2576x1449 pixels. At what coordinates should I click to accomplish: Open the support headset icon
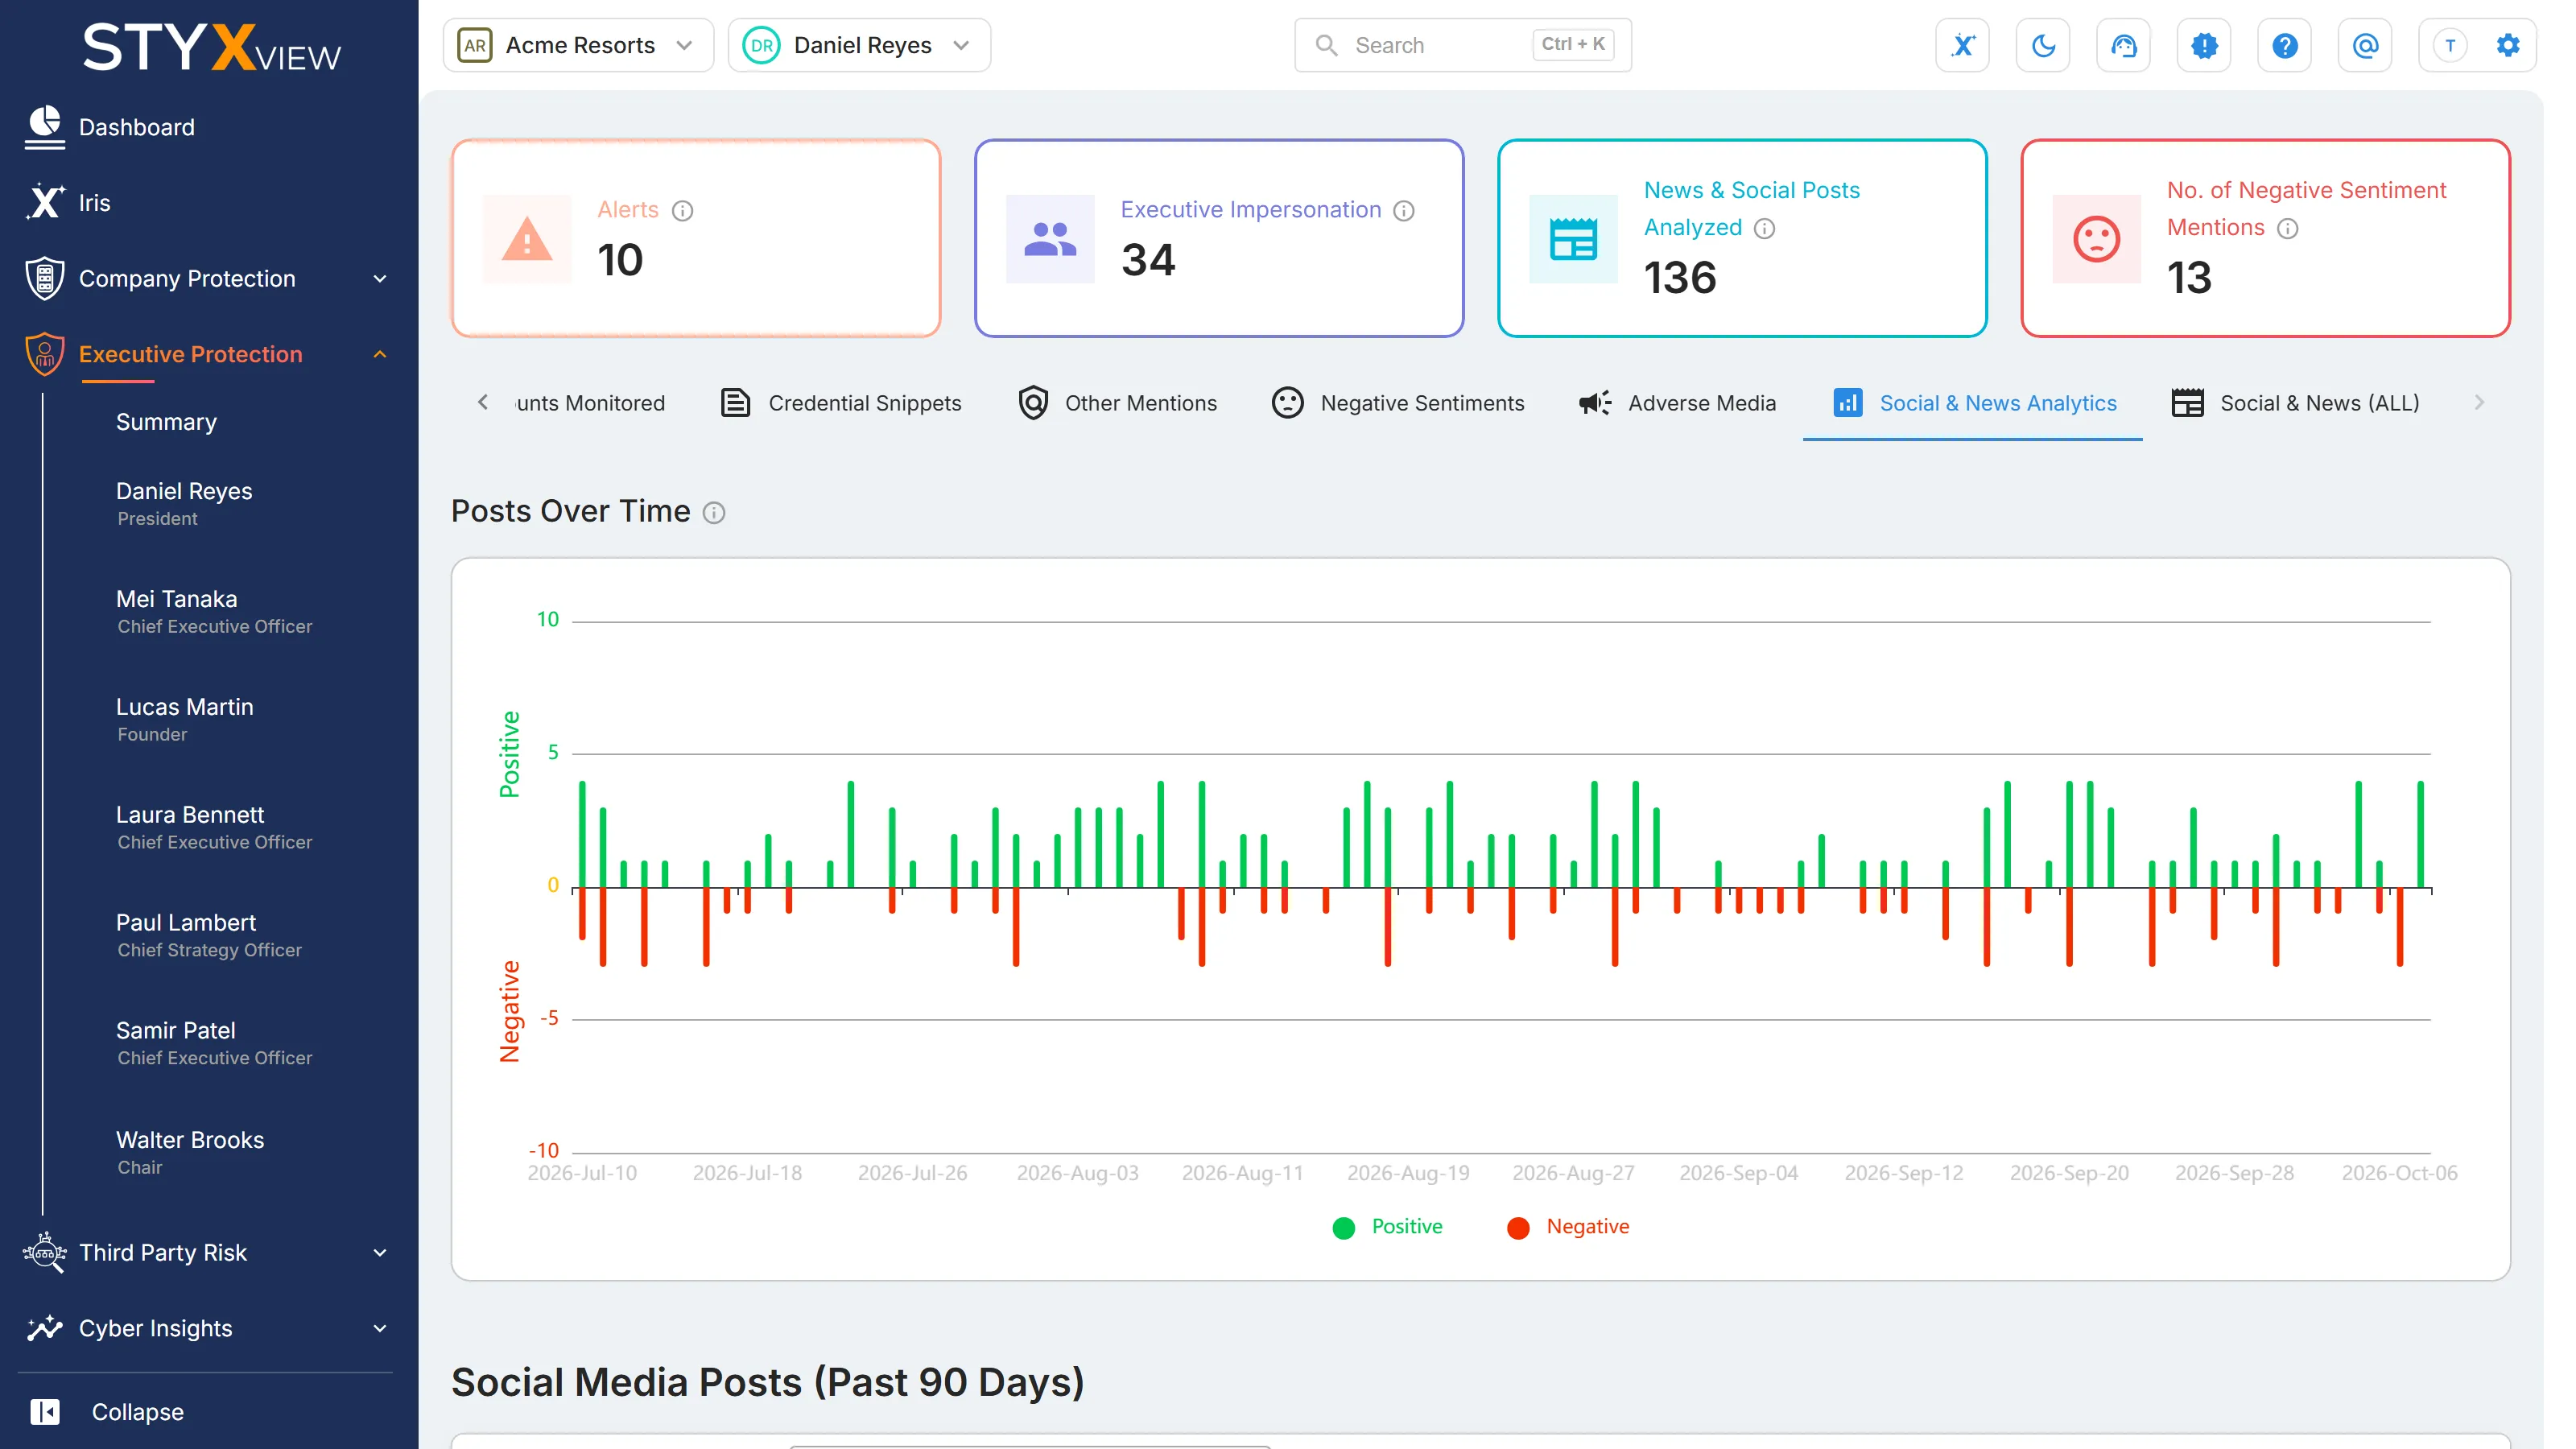tap(2123, 45)
